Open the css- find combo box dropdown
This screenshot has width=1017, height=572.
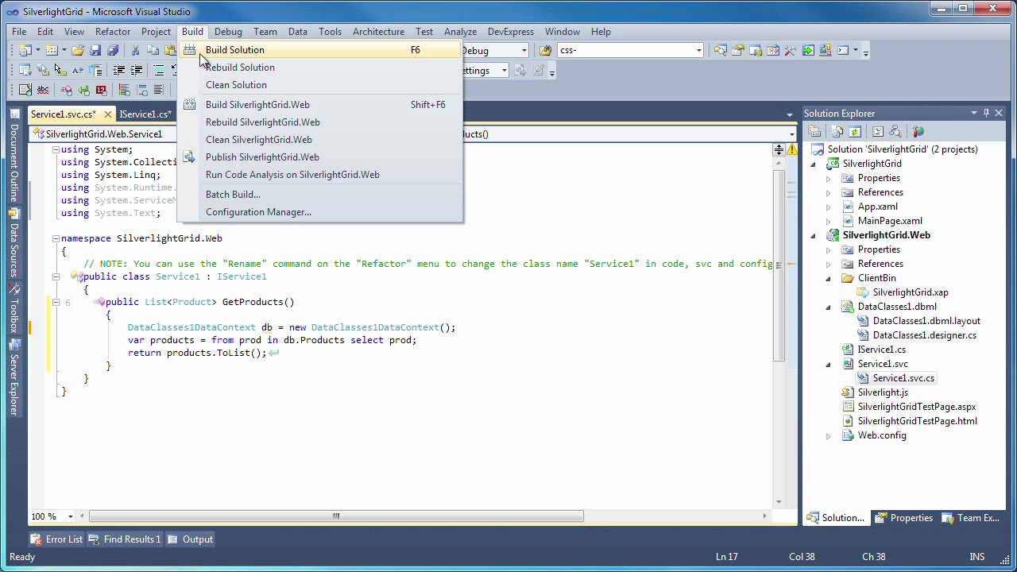coord(698,50)
